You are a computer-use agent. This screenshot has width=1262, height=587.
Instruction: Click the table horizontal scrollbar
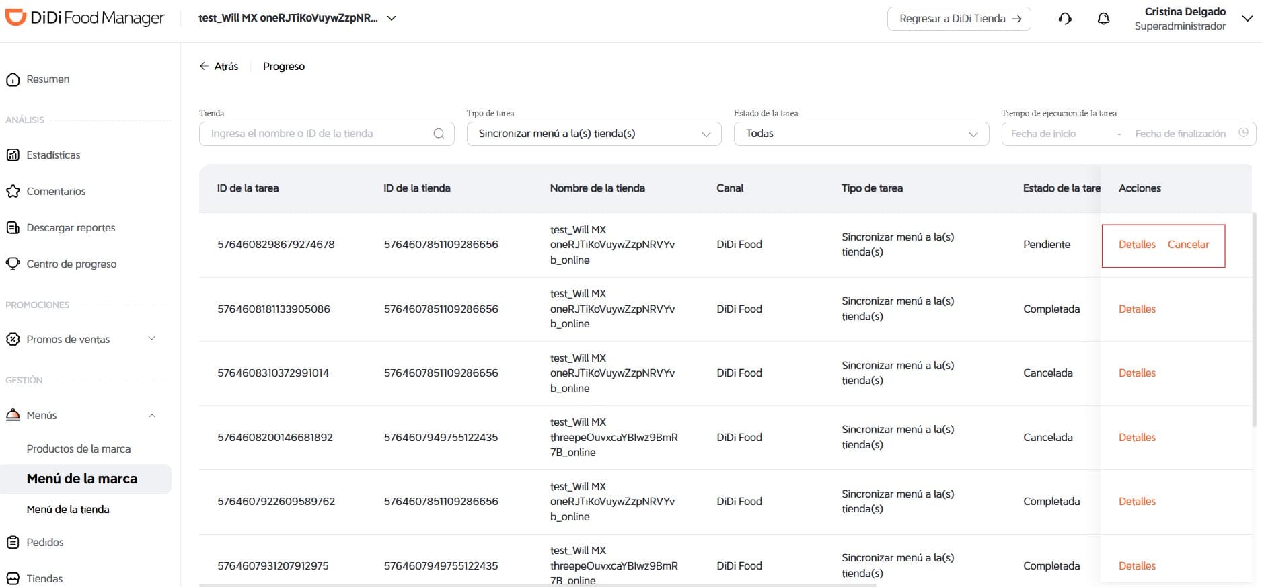pos(537,585)
